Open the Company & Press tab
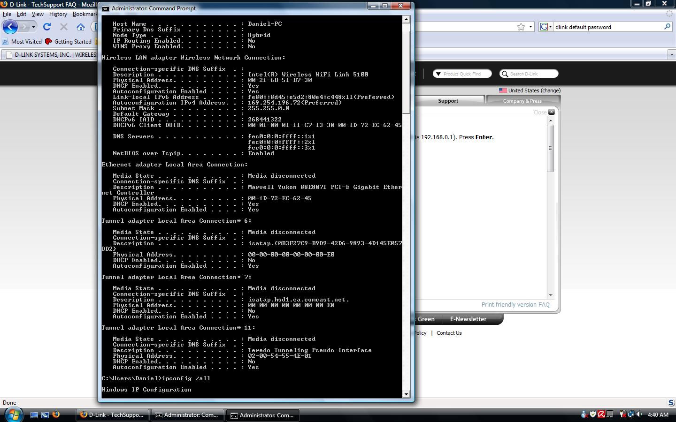Viewport: 676px width, 422px height. click(522, 101)
